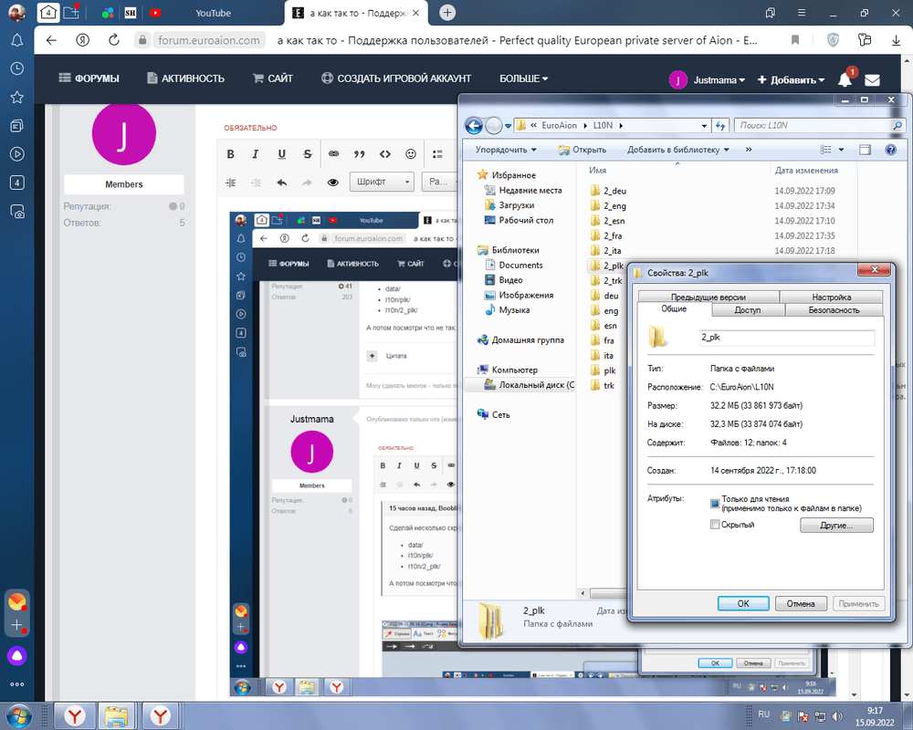Reload the page with the refresh icon

[x=114, y=40]
